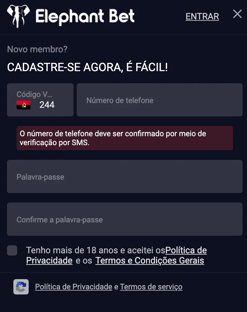Click the Novo membro? subtitle text
The image size is (247, 312).
point(37,49)
